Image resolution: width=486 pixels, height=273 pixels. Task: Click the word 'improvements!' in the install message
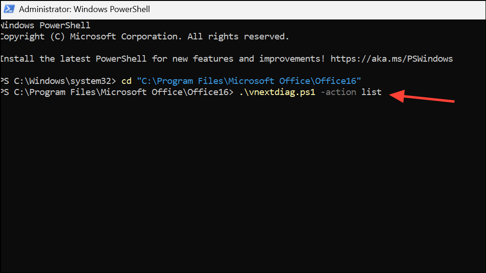292,59
